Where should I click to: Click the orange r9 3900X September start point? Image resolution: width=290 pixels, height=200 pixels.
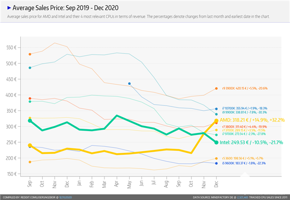30,54
